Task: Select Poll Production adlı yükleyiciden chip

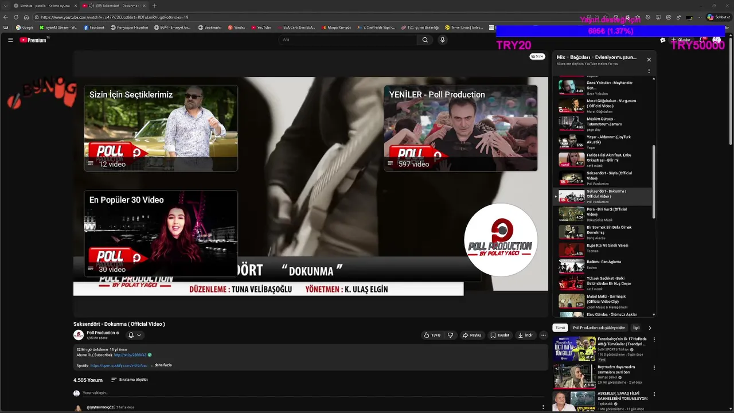Action: [x=599, y=328]
